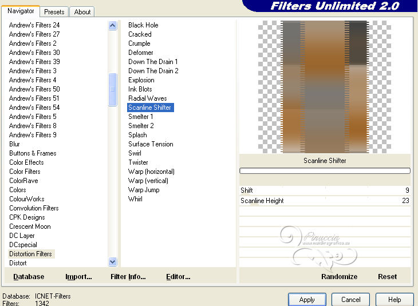Select the Navigator tab
Image resolution: width=418 pixels, height=306 pixels.
pos(21,11)
